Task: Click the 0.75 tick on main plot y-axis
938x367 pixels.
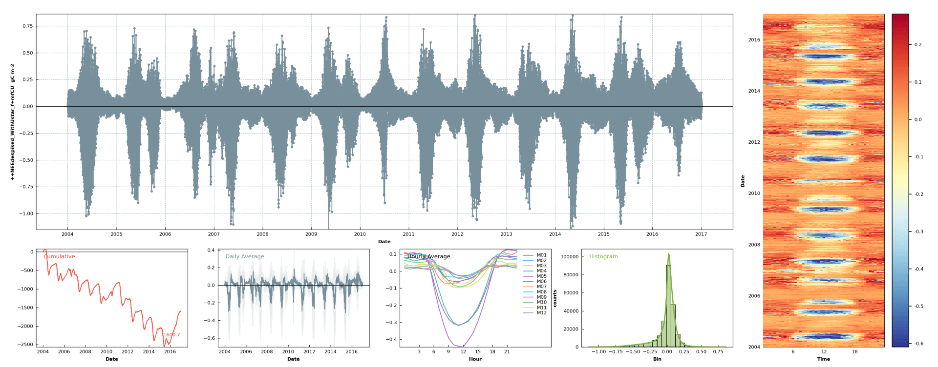Action: pos(28,26)
